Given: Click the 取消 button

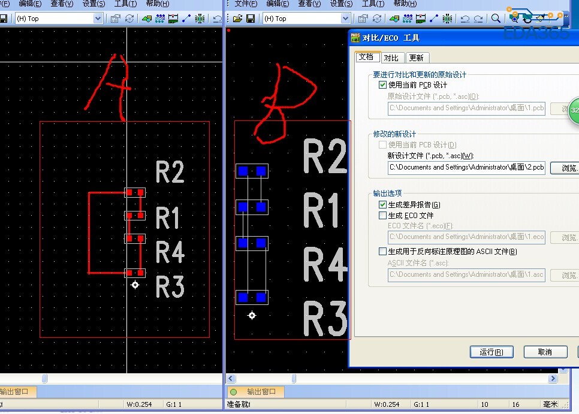Looking at the screenshot, I should tap(545, 352).
